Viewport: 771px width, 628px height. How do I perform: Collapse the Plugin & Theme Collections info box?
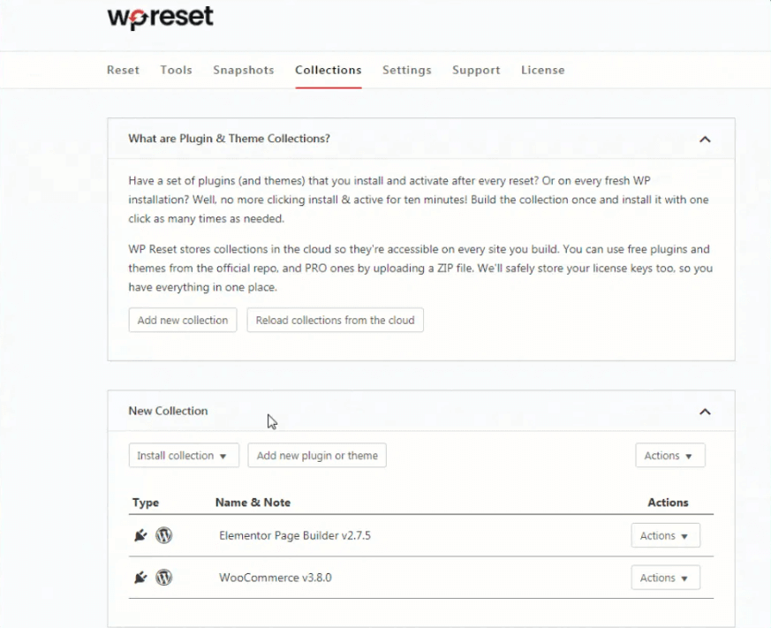pyautogui.click(x=705, y=140)
